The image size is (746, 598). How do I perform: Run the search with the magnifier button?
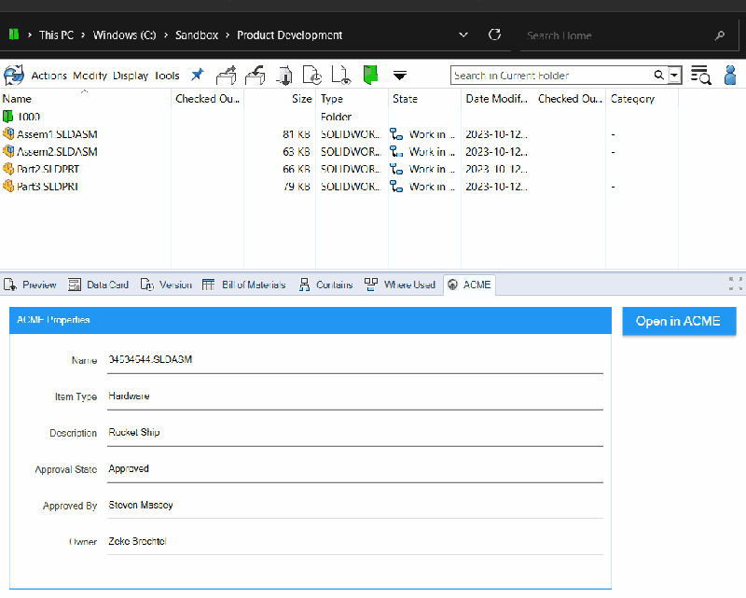(658, 75)
